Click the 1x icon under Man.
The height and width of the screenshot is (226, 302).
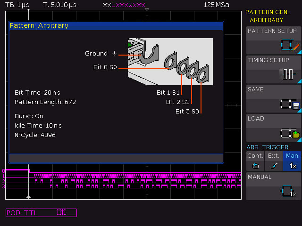(x=293, y=166)
